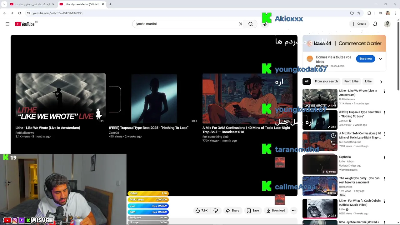The height and width of the screenshot is (225, 400).
Task: Like the video with 7.9K likes
Action: (x=201, y=211)
